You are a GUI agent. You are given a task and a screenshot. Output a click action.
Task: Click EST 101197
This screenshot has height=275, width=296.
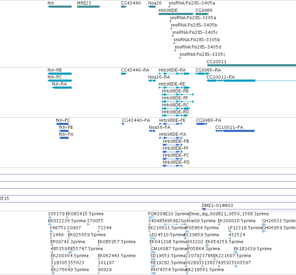99,267
